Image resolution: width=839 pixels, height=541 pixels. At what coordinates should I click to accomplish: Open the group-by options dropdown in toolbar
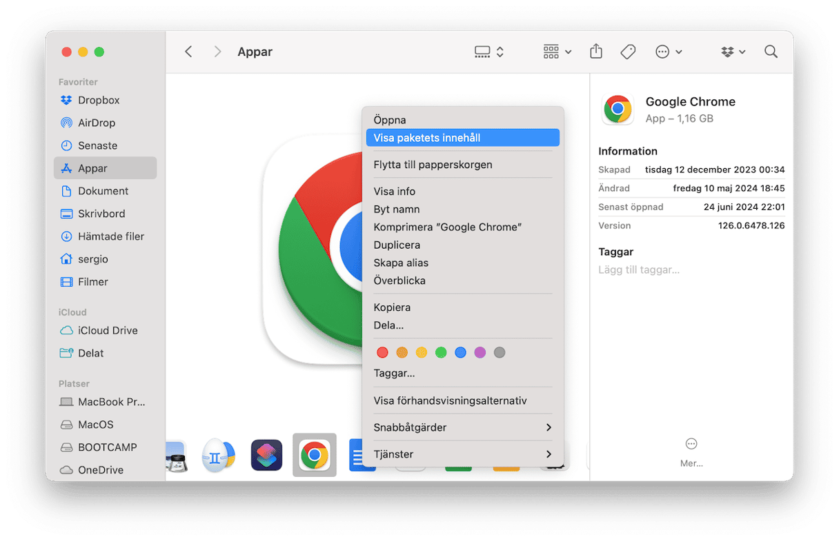tap(557, 52)
